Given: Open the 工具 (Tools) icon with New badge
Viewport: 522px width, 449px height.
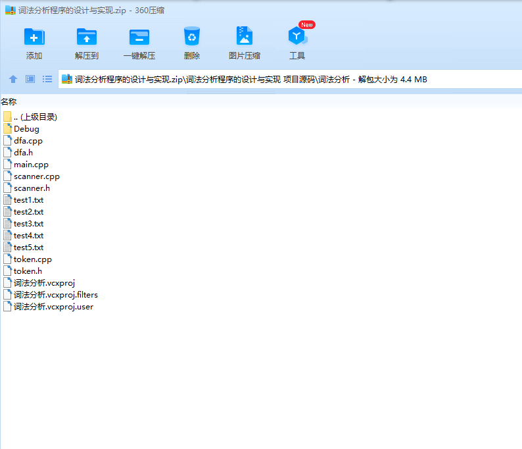Looking at the screenshot, I should pos(298,36).
